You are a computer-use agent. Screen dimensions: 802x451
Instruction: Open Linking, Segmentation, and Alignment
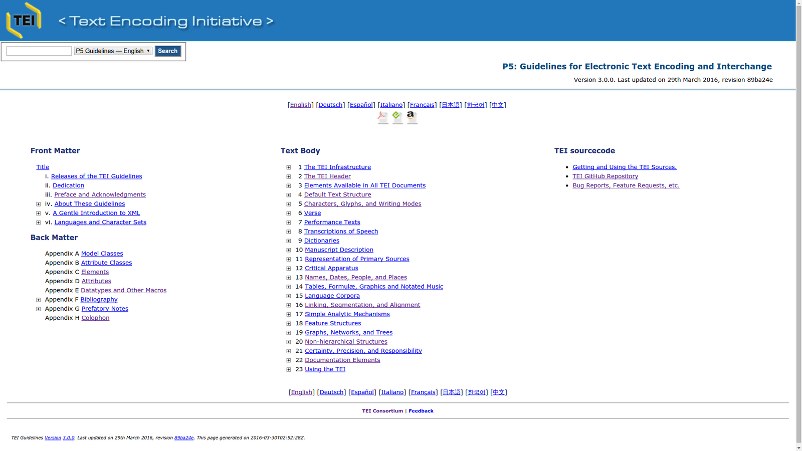coord(362,305)
